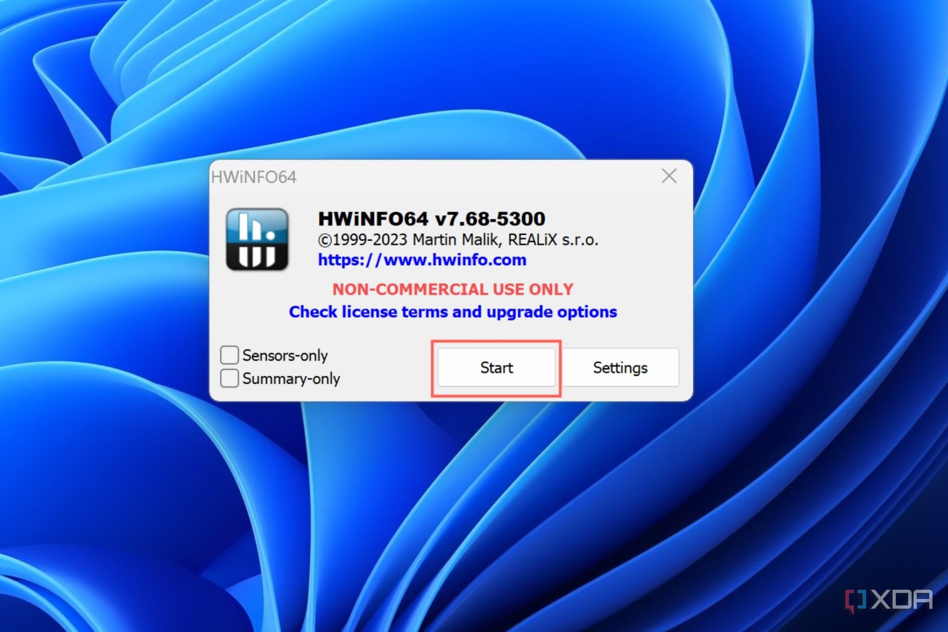Click the version text HWiNFO64 v7.68-5300

click(430, 218)
